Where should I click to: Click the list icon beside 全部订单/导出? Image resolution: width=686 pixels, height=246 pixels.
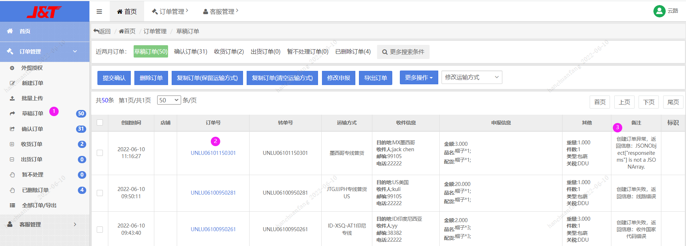tap(12, 205)
